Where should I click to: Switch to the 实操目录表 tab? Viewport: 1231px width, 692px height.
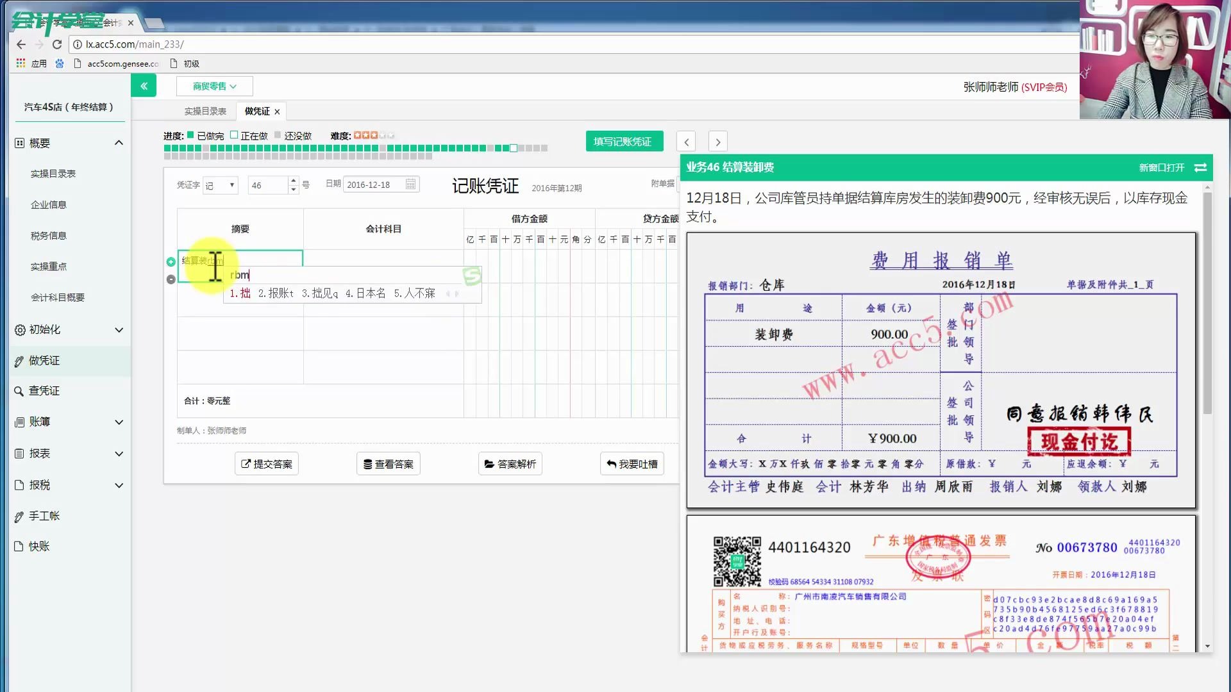pos(205,111)
